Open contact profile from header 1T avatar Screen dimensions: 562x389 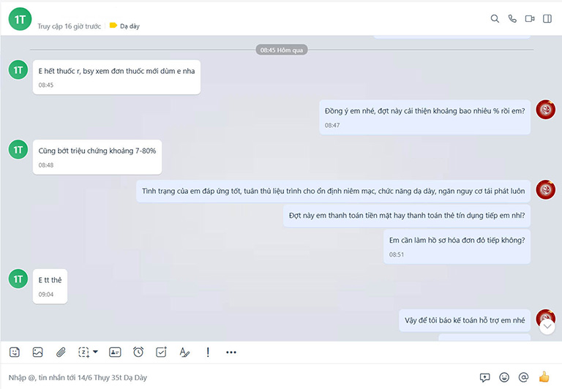pyautogui.click(x=20, y=19)
